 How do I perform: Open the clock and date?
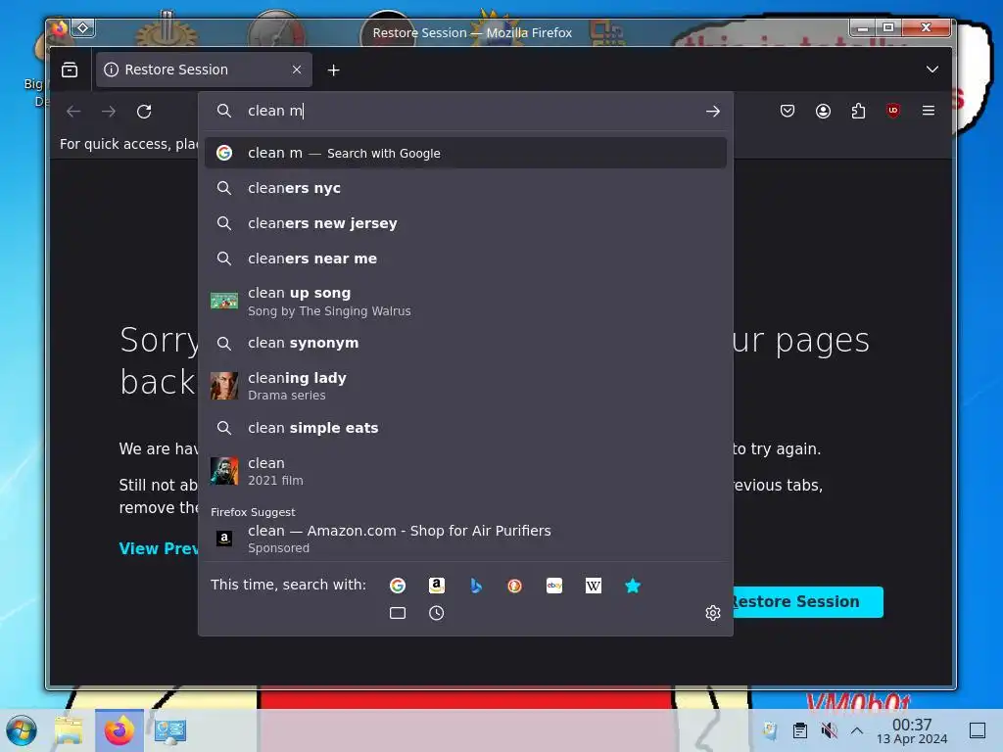pos(912,730)
